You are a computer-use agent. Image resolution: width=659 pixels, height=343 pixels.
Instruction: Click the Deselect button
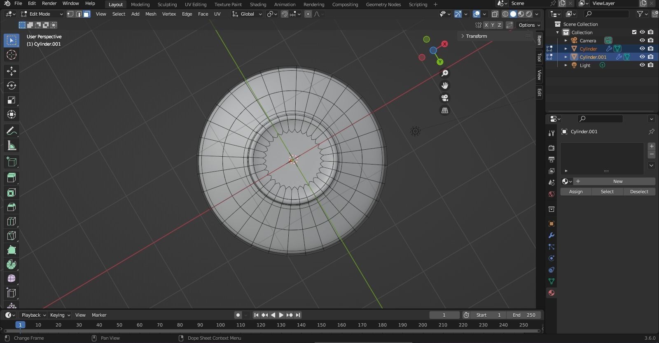coord(639,192)
